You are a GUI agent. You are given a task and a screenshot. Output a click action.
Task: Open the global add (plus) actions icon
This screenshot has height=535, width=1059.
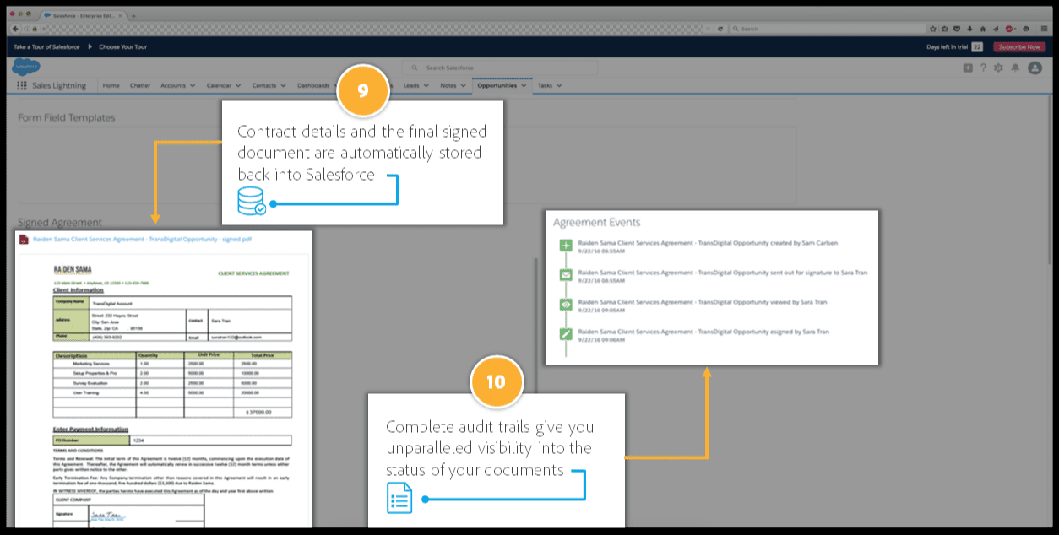coord(968,68)
